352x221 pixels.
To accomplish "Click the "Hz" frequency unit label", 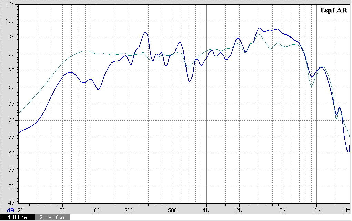I will [346, 210].
